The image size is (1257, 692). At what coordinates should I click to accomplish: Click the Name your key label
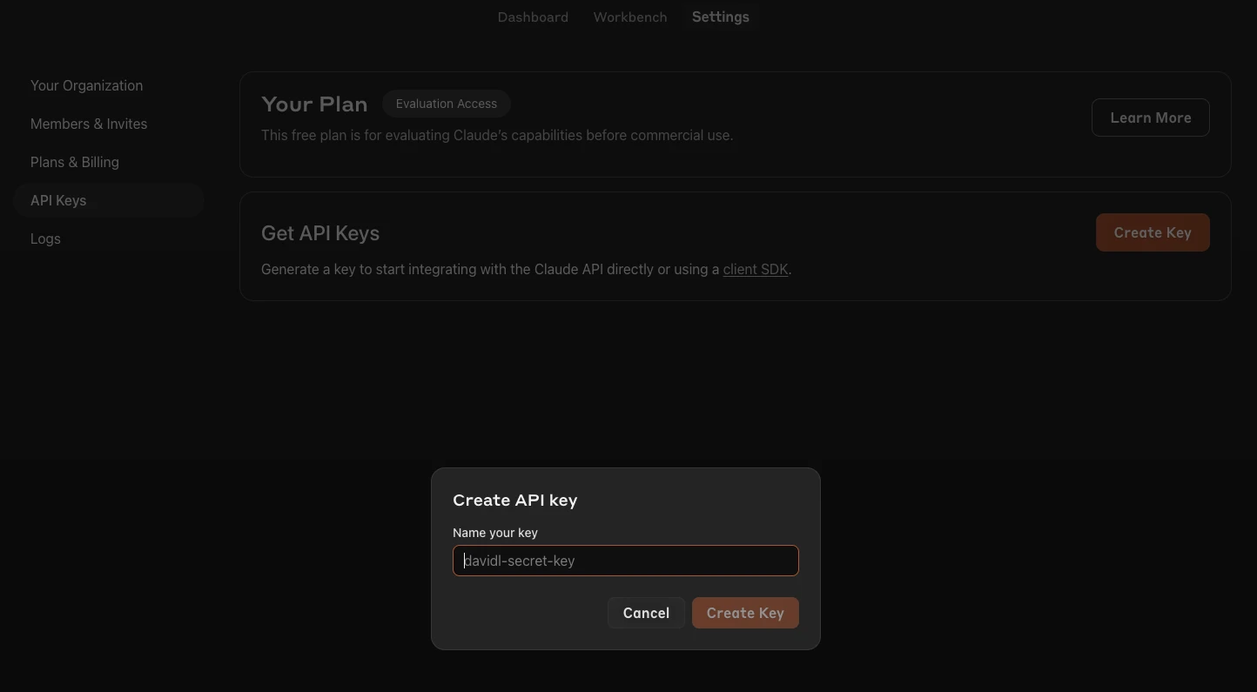tap(495, 533)
